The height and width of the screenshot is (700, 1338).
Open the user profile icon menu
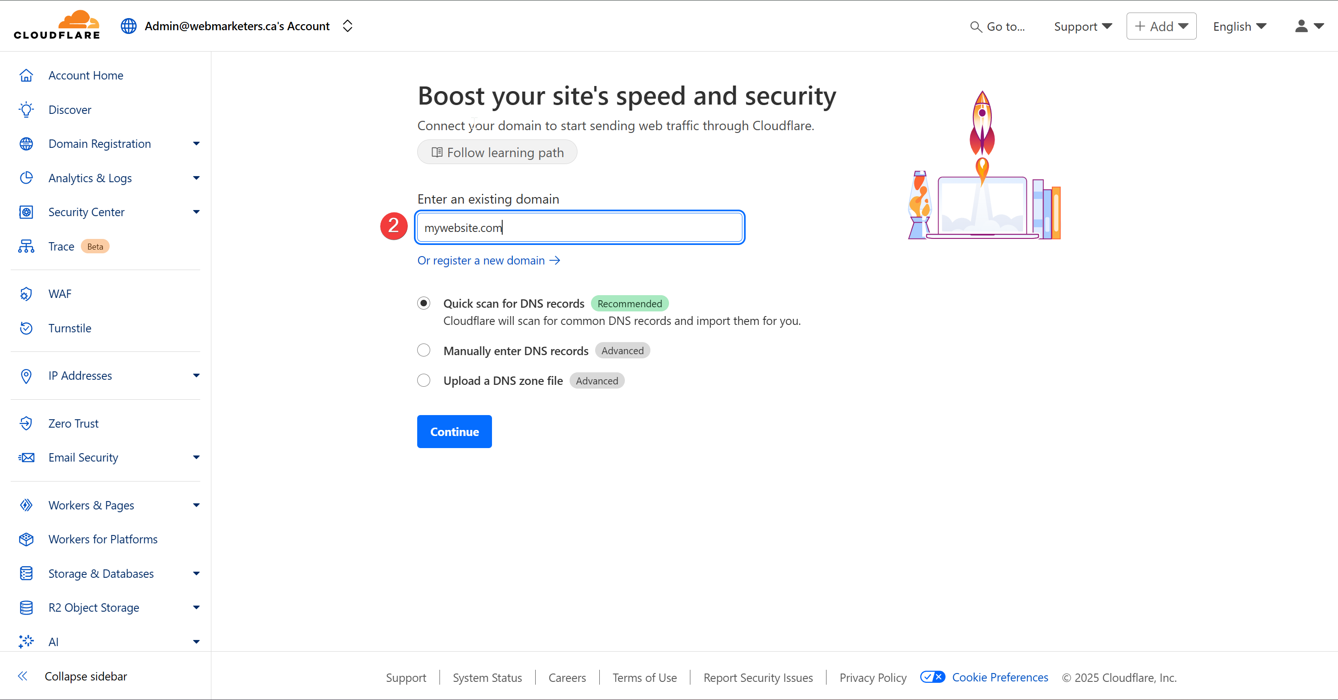tap(1308, 26)
